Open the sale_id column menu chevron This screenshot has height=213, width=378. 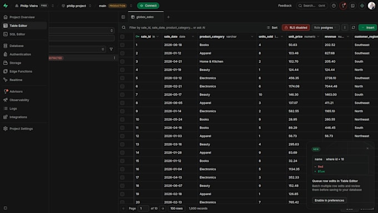tap(158, 37)
